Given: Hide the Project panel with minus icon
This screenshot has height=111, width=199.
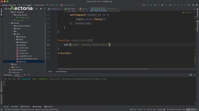Looking at the screenshot, I should [44, 9].
